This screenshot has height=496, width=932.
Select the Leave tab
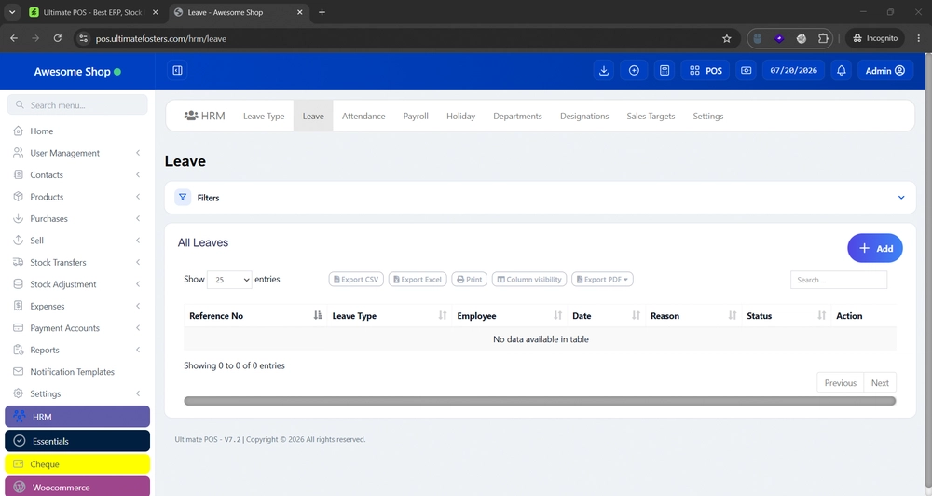click(x=313, y=116)
